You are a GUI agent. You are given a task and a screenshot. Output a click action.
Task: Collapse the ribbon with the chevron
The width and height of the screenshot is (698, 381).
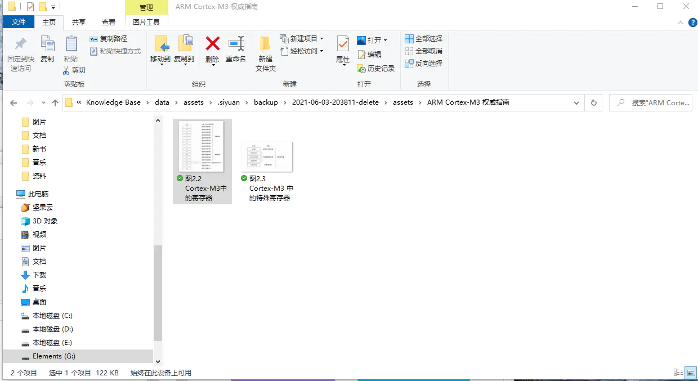[680, 22]
